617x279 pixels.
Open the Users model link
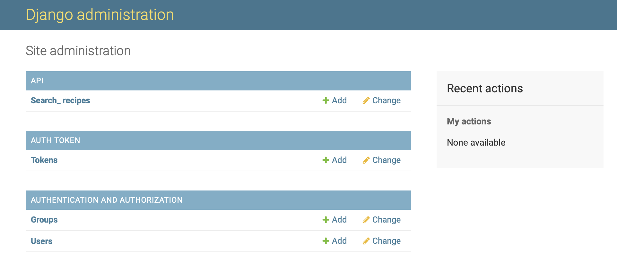tap(41, 241)
